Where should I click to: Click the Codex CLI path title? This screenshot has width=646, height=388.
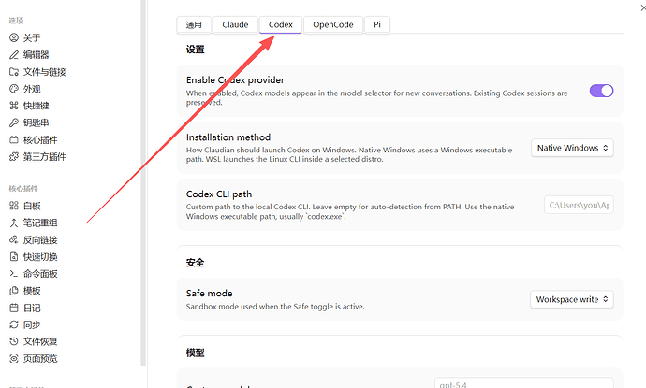click(219, 194)
